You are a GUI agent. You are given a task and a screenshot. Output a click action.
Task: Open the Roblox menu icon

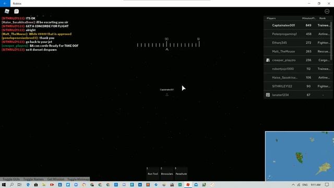7,11
